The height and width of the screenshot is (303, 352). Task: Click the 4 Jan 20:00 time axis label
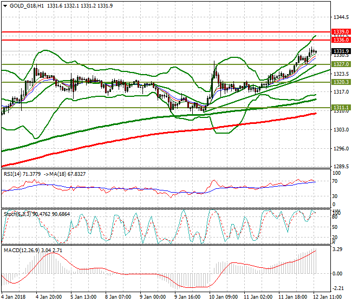pos(49,297)
